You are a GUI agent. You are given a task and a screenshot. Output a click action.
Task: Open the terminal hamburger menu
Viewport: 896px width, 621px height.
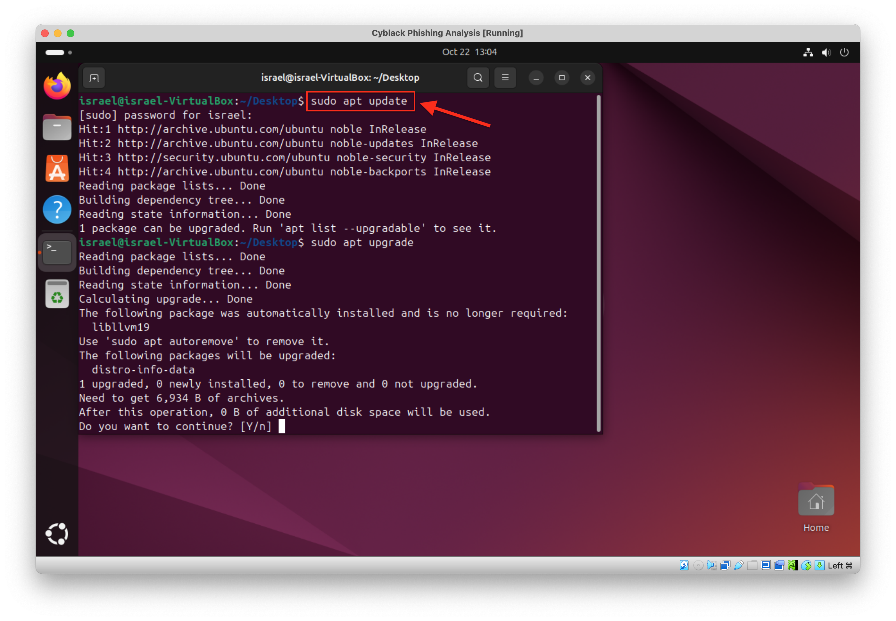point(505,78)
